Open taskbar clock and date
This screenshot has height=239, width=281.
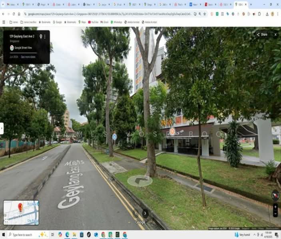268,235
